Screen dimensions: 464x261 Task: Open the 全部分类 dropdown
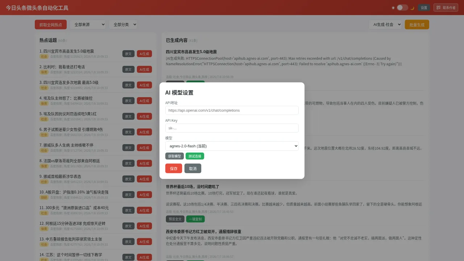point(123,25)
